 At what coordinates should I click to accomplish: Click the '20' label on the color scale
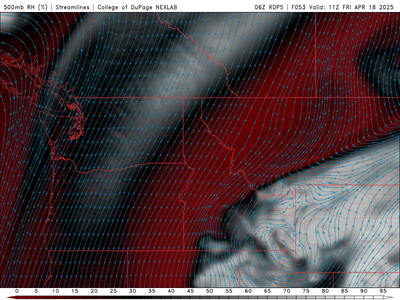click(x=94, y=291)
